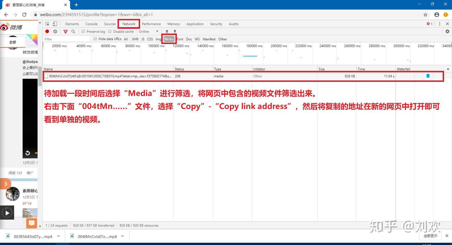
Task: Toggle the device toolbar icon
Action: (x=55, y=24)
